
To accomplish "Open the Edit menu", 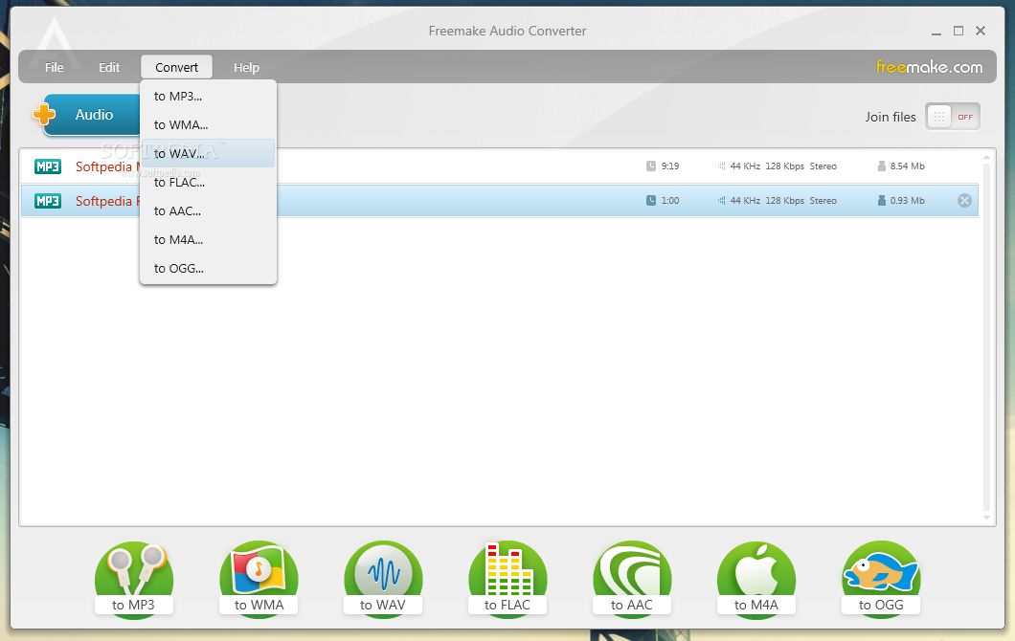I will pyautogui.click(x=109, y=67).
